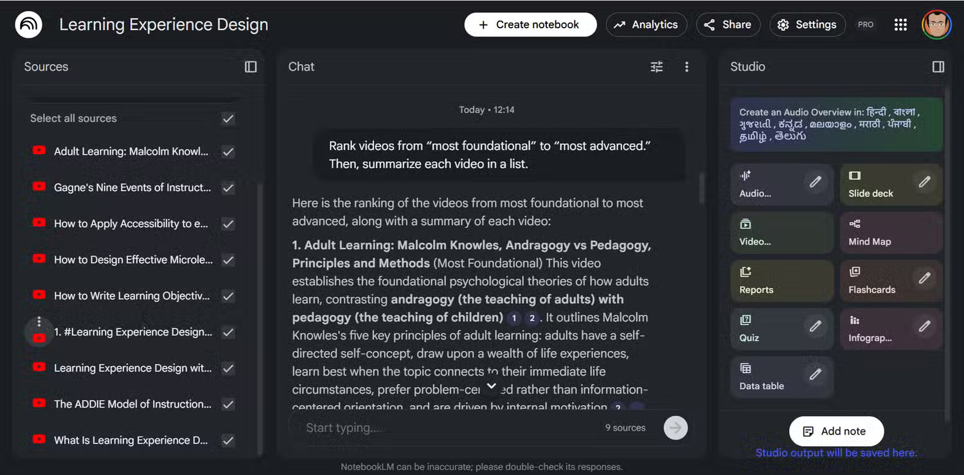Submit the chat message arrow

tap(675, 427)
